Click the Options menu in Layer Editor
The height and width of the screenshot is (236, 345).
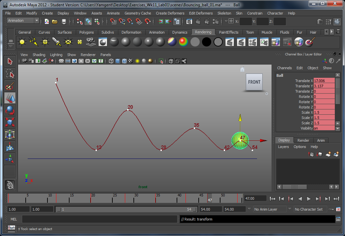click(x=300, y=147)
